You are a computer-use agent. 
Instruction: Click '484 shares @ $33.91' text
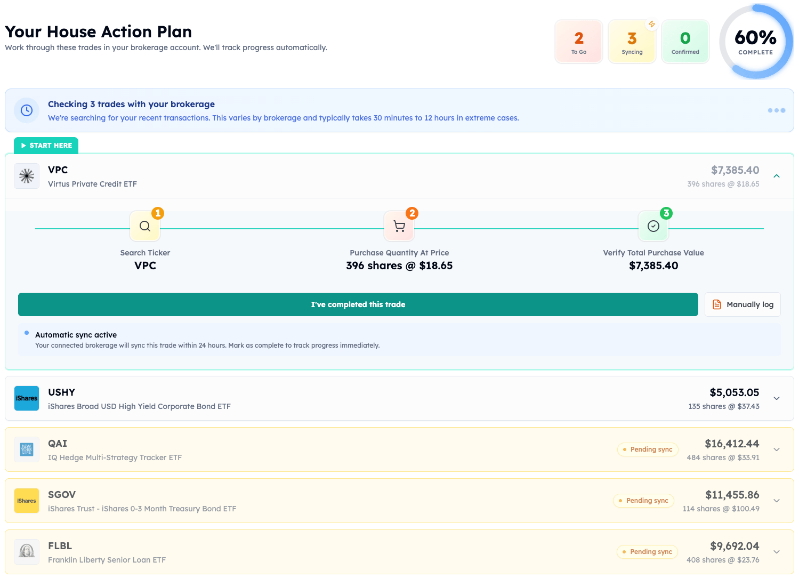tap(723, 457)
